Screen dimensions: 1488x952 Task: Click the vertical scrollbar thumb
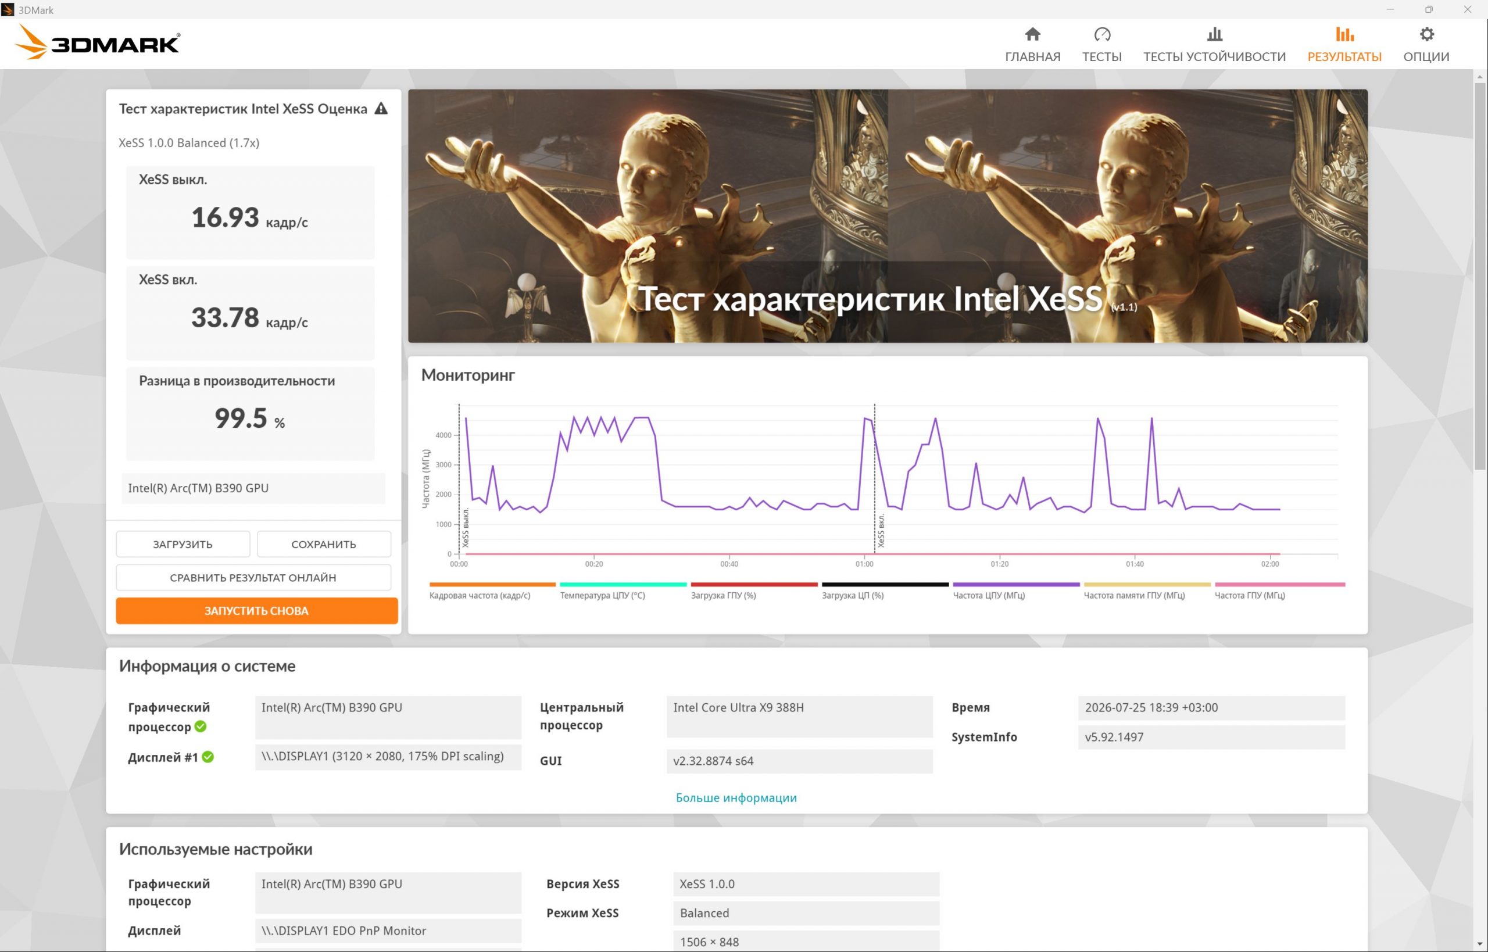[x=1480, y=276]
